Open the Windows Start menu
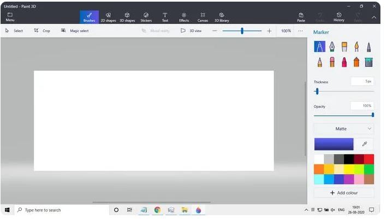This screenshot has width=387, height=219. [7, 210]
